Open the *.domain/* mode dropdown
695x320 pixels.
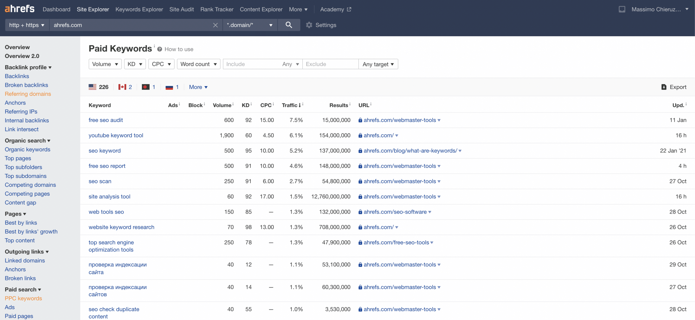pyautogui.click(x=250, y=25)
